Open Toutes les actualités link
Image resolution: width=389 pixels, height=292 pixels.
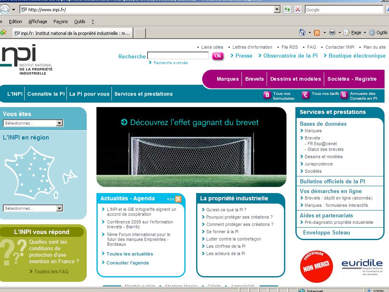pos(130,254)
